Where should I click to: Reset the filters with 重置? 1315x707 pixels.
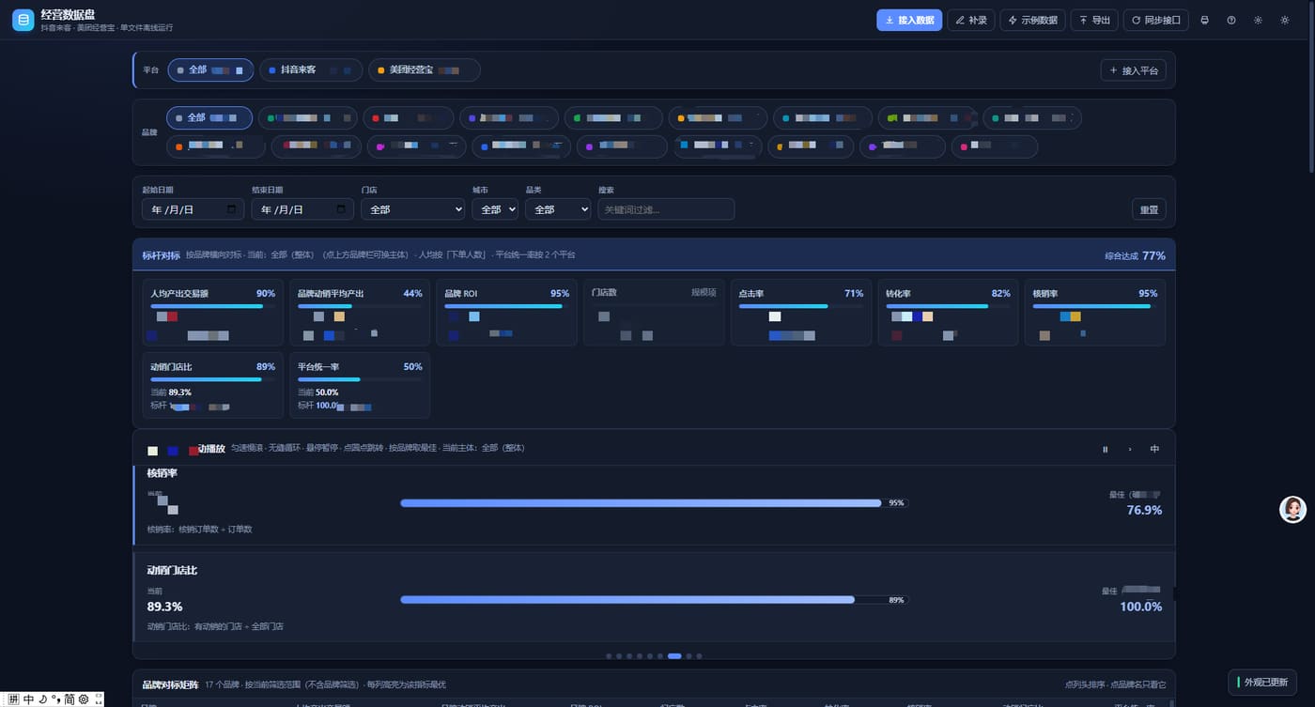(1149, 209)
